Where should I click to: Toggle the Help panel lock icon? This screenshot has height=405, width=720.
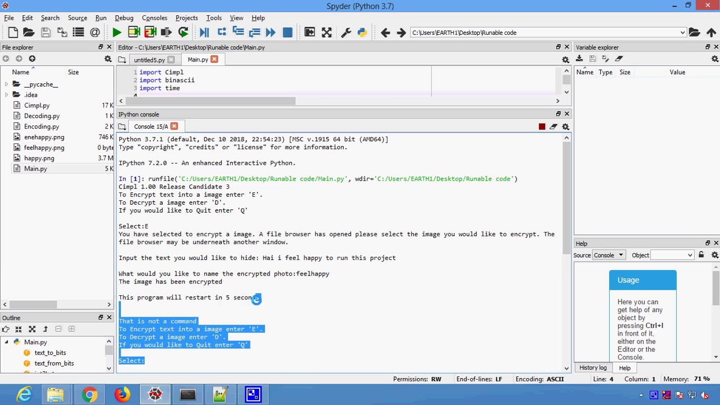[701, 255]
